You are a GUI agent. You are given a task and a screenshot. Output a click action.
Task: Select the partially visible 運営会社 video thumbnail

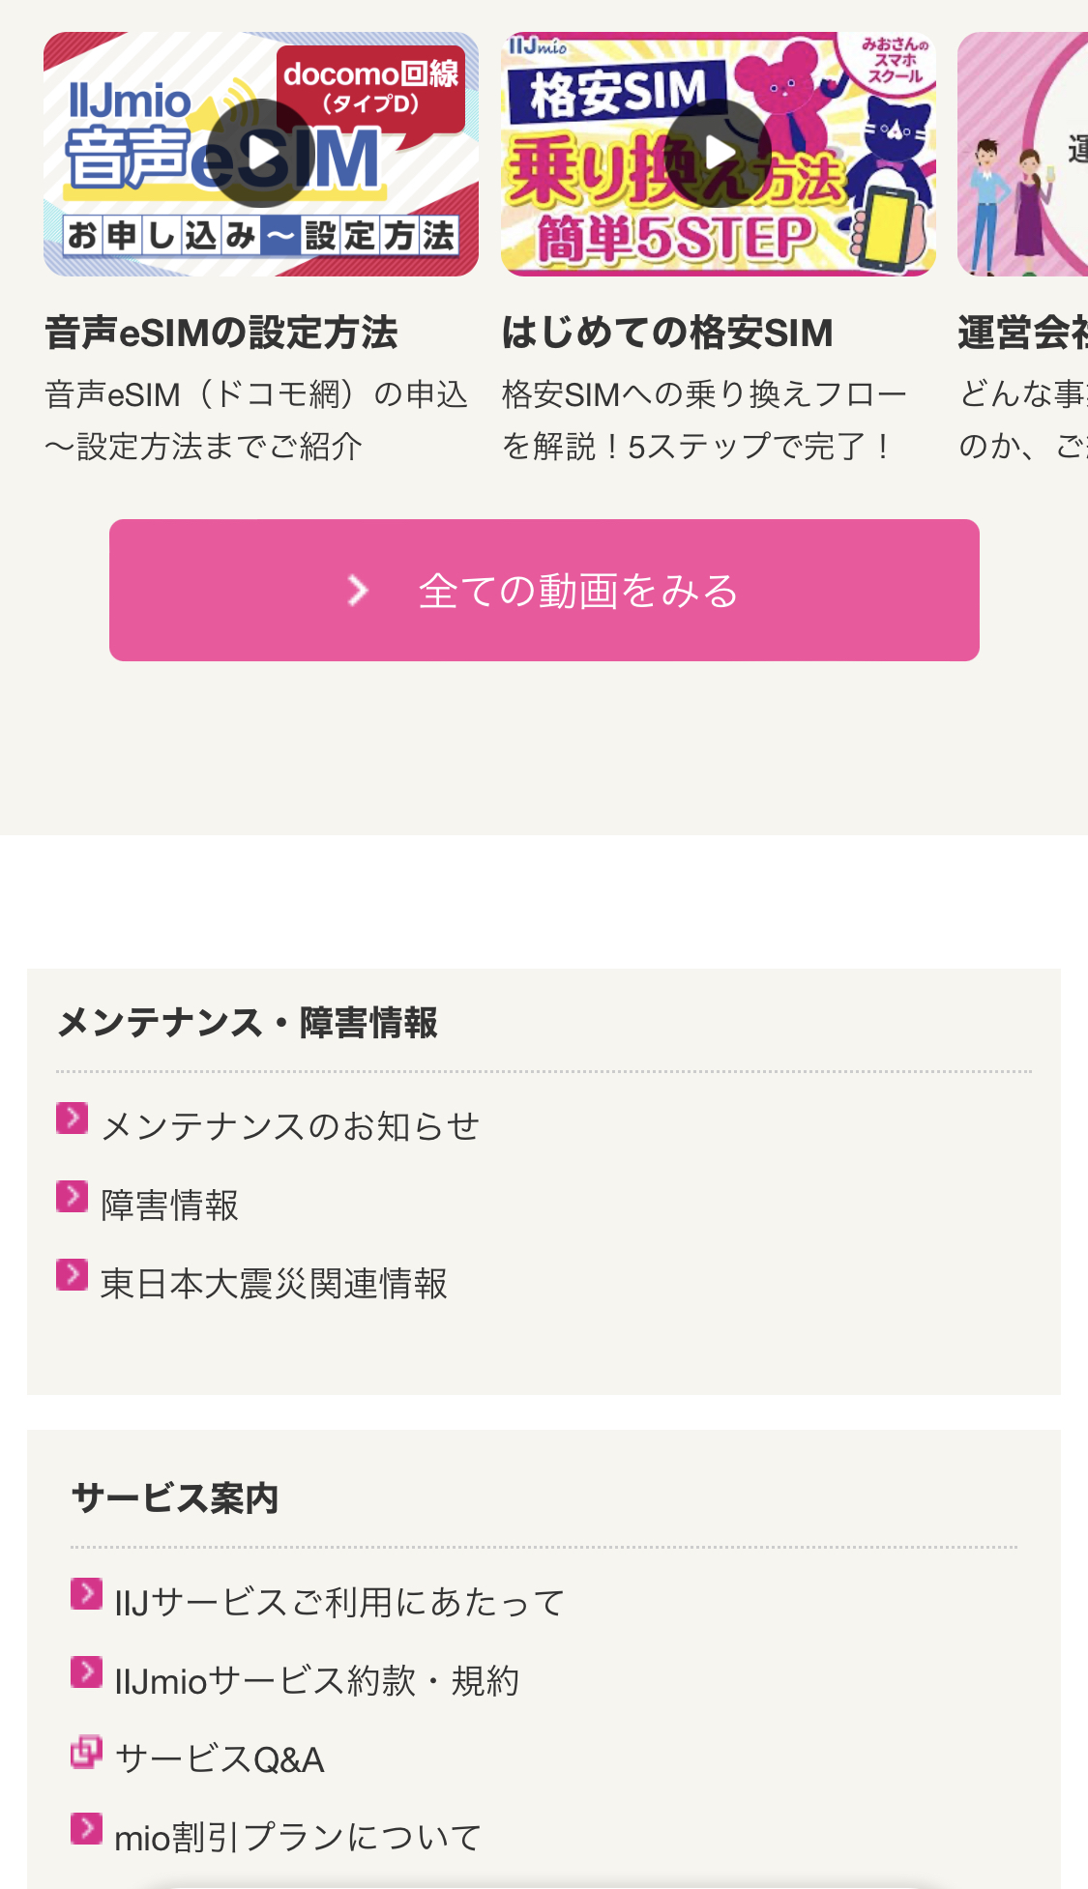[x=1022, y=155]
